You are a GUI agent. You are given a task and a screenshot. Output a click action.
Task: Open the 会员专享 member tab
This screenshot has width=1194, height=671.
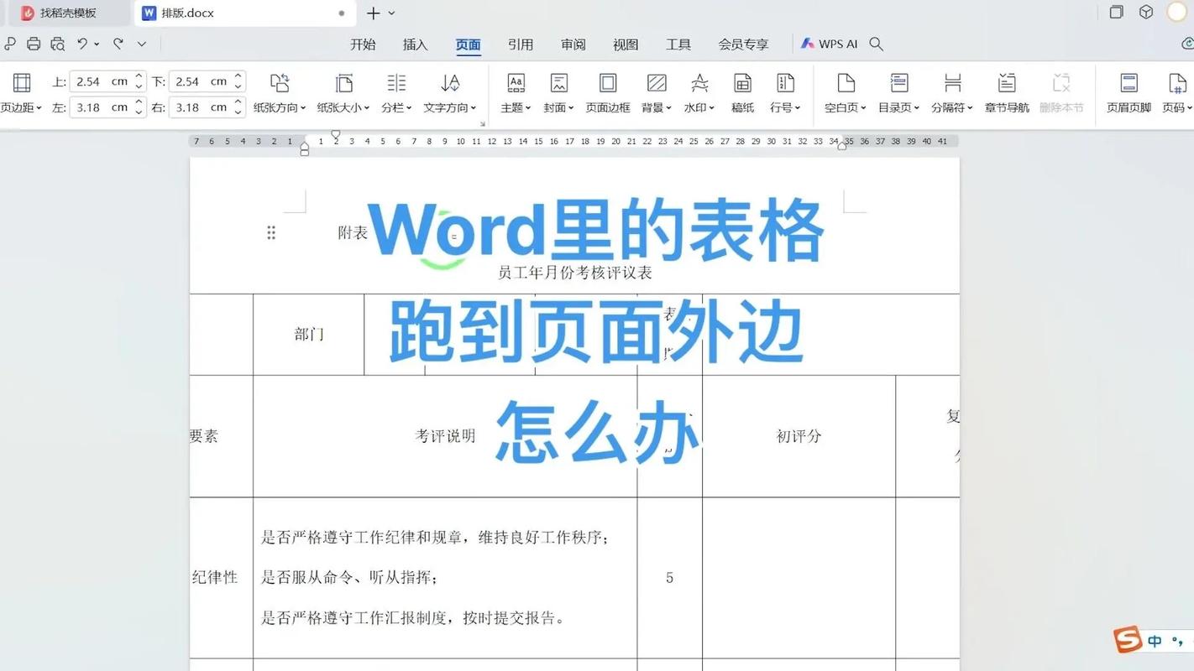[x=743, y=44]
